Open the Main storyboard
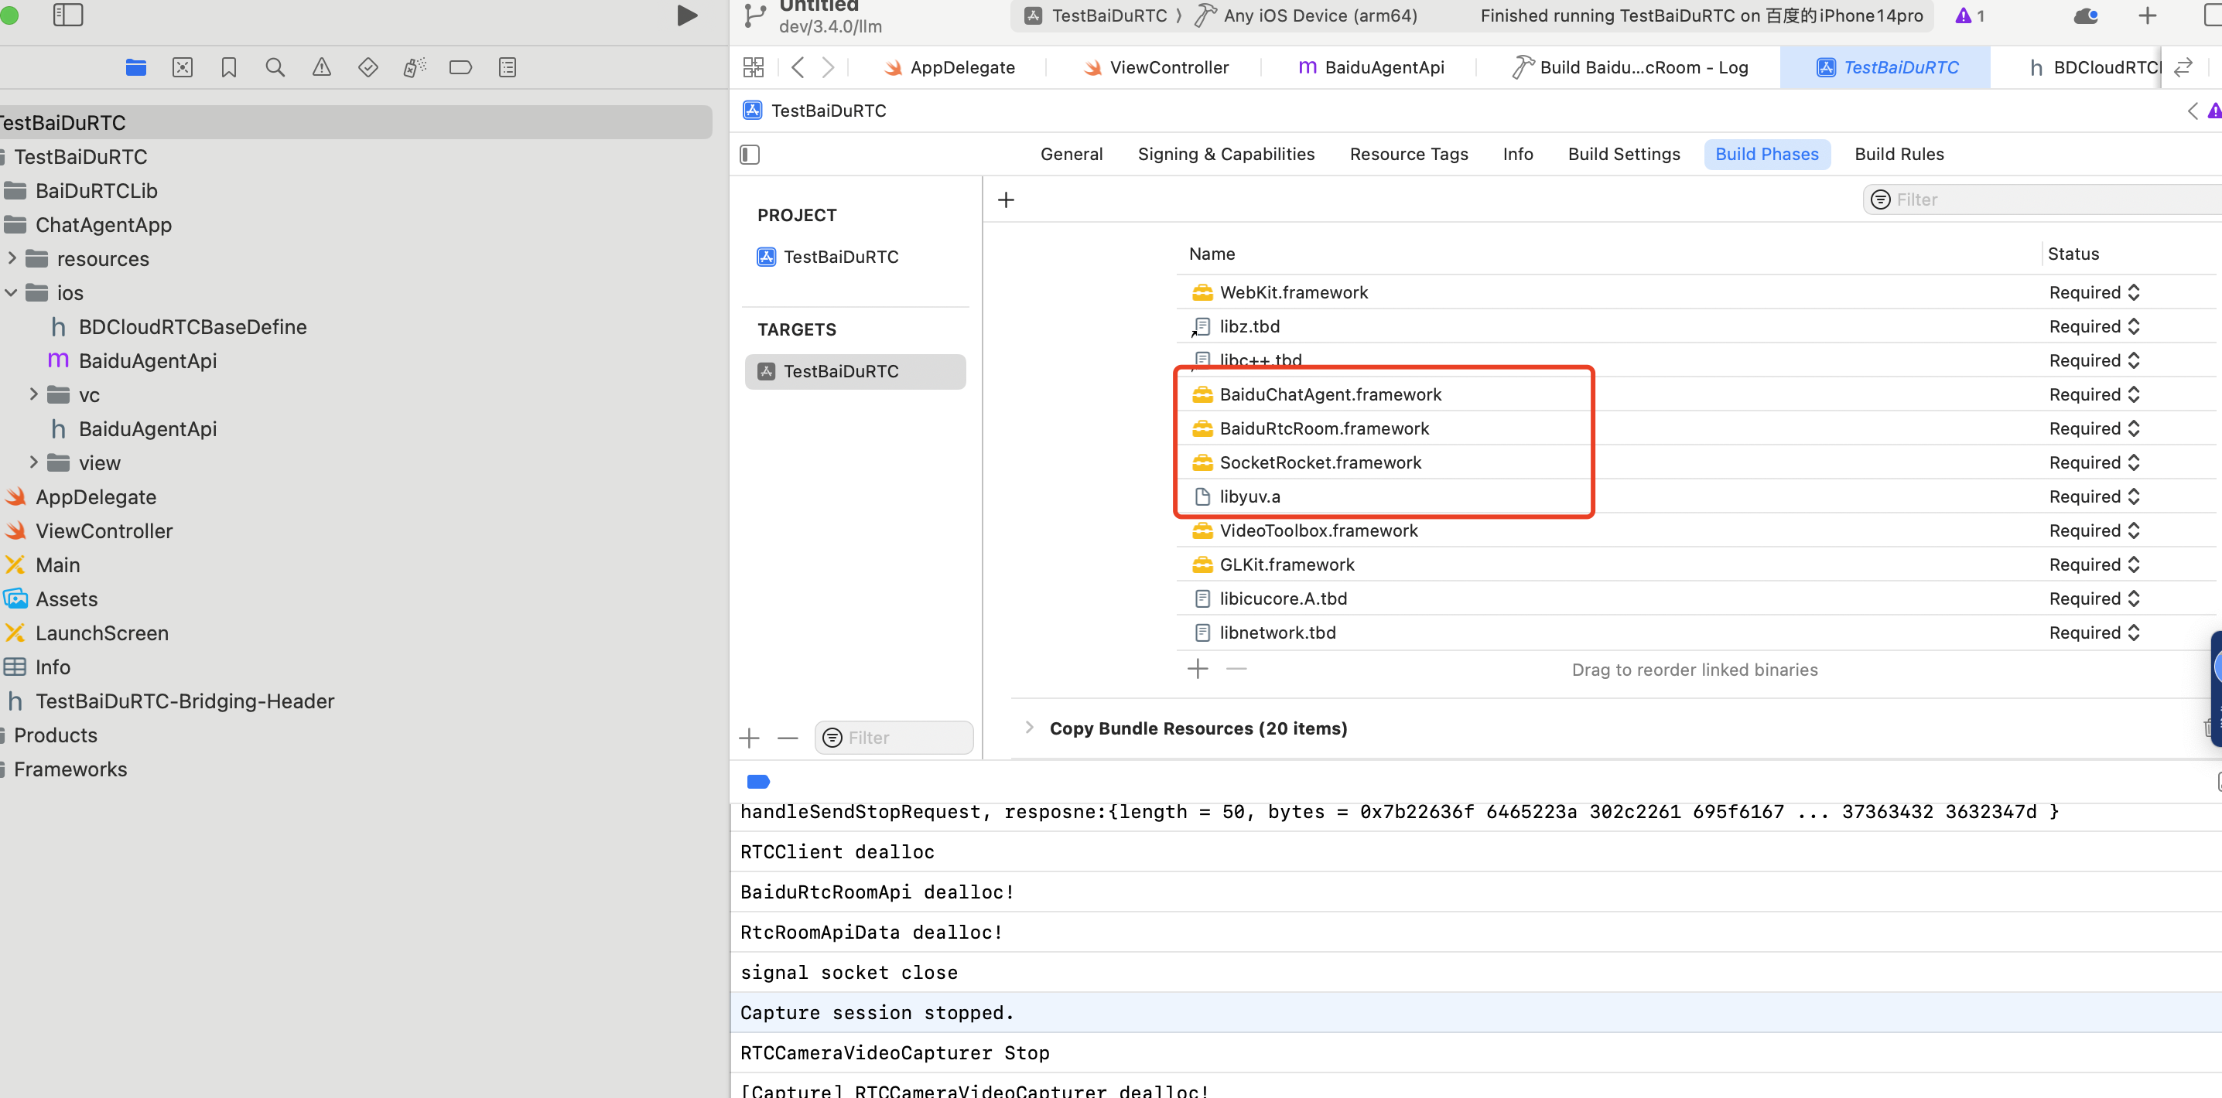 pyautogui.click(x=43, y=564)
